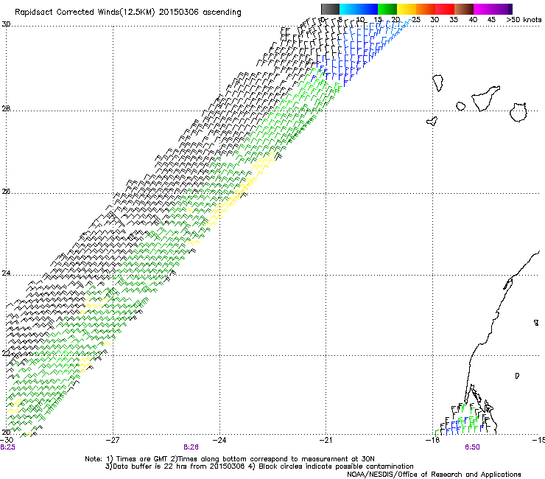Select the latitude label '24'
This screenshot has height=479, width=545.
coord(6,273)
